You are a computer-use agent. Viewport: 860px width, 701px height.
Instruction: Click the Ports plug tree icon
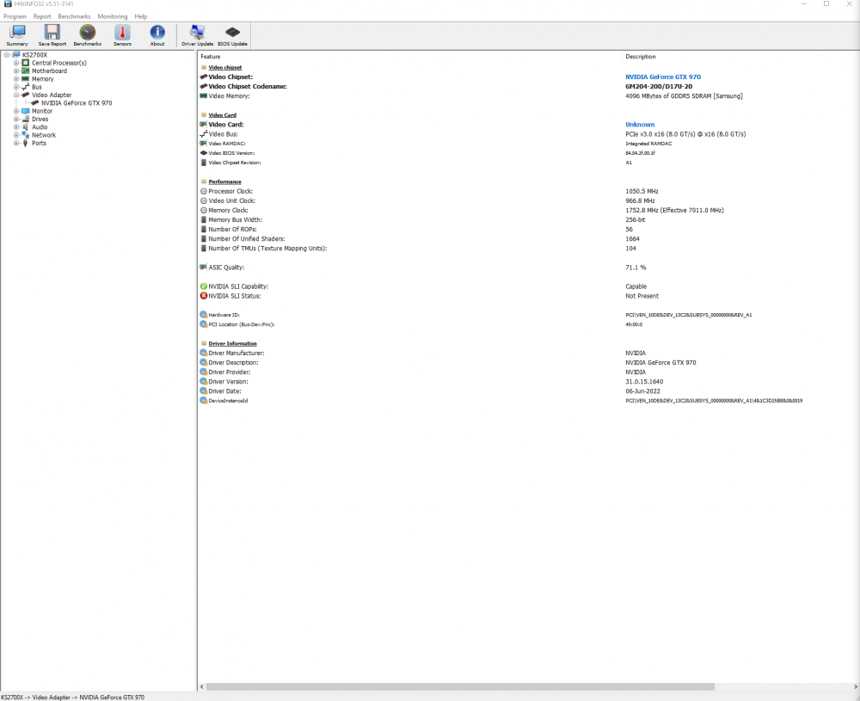click(x=25, y=143)
